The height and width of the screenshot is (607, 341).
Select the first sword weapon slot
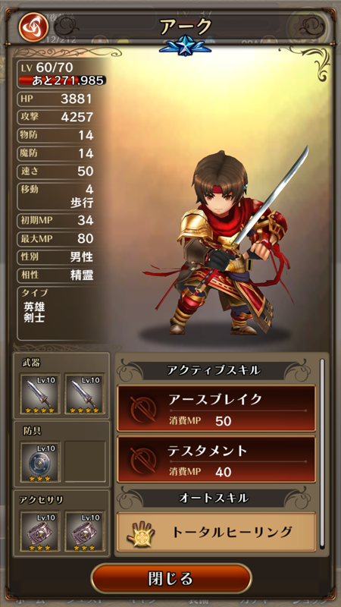pyautogui.click(x=40, y=393)
